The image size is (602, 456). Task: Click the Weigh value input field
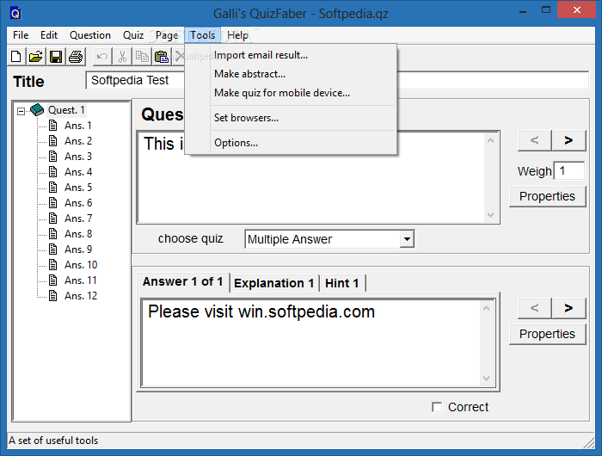569,170
